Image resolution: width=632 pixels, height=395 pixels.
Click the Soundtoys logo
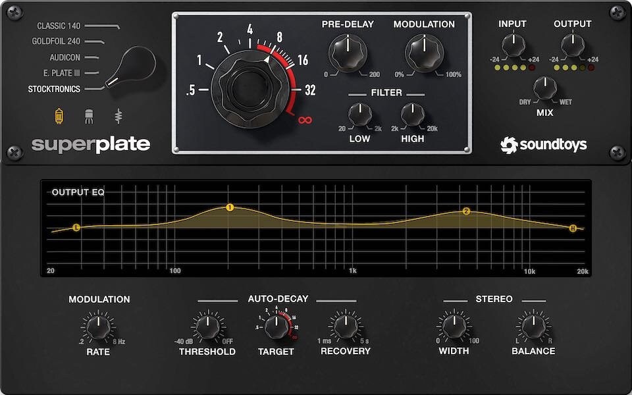pos(543,145)
